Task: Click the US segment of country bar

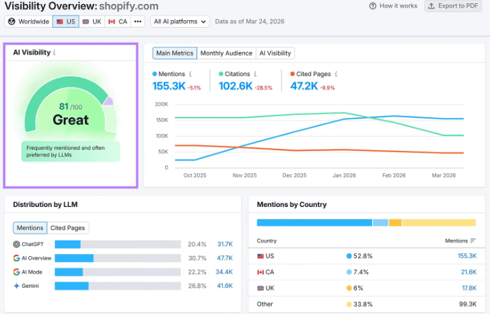Action: click(x=314, y=222)
